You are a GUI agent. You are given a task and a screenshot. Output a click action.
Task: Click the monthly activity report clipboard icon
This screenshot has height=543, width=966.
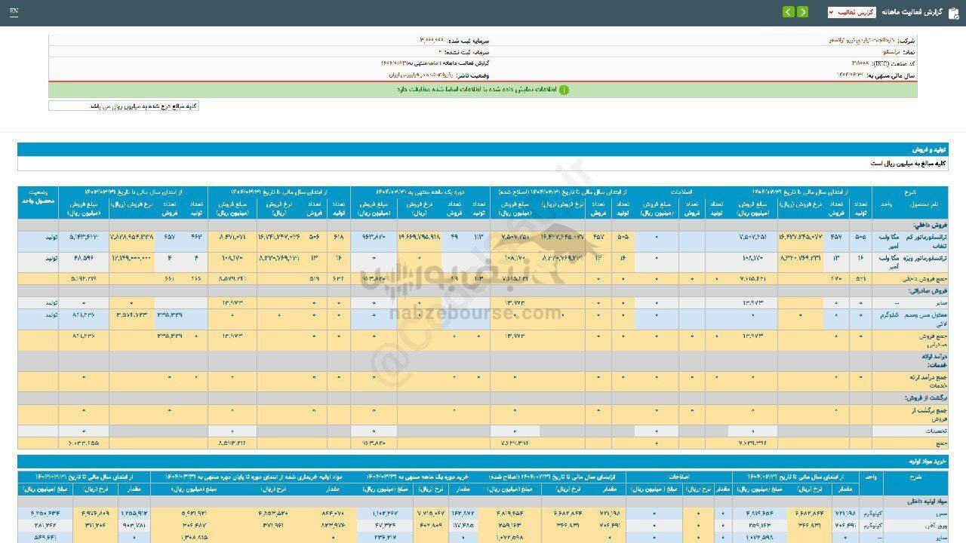point(954,12)
